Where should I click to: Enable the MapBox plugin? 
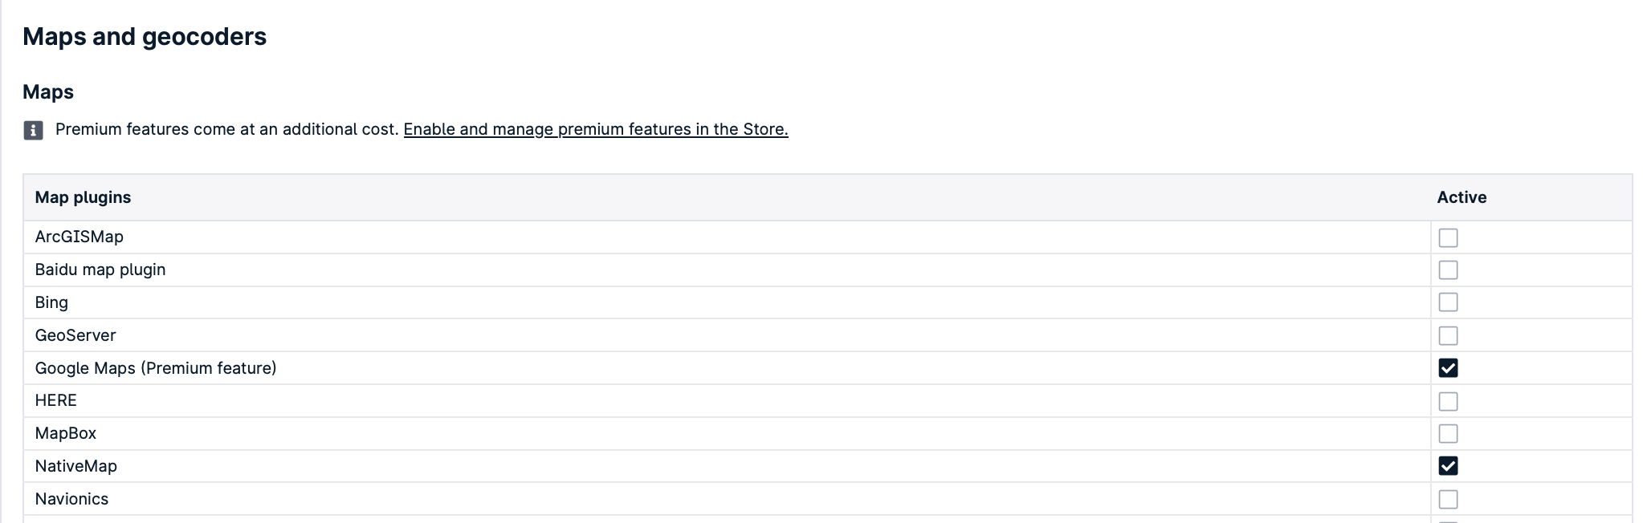pyautogui.click(x=1449, y=433)
